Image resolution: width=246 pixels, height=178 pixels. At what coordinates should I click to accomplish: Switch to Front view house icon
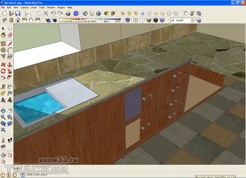pos(18,20)
